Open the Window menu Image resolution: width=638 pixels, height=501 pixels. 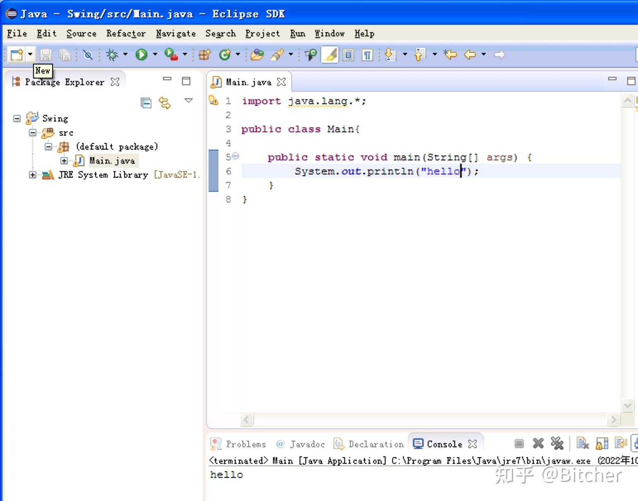(330, 33)
